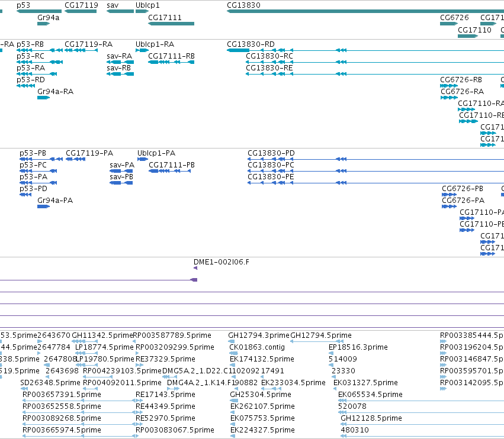
Task: Click EST GH12128.5prime
Action: pos(371,418)
